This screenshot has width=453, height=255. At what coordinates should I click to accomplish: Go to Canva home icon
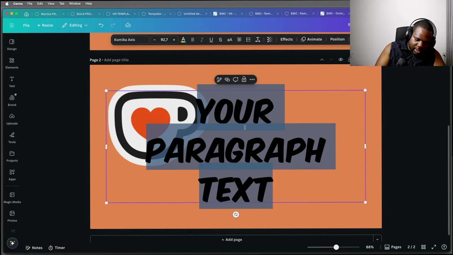click(27, 14)
